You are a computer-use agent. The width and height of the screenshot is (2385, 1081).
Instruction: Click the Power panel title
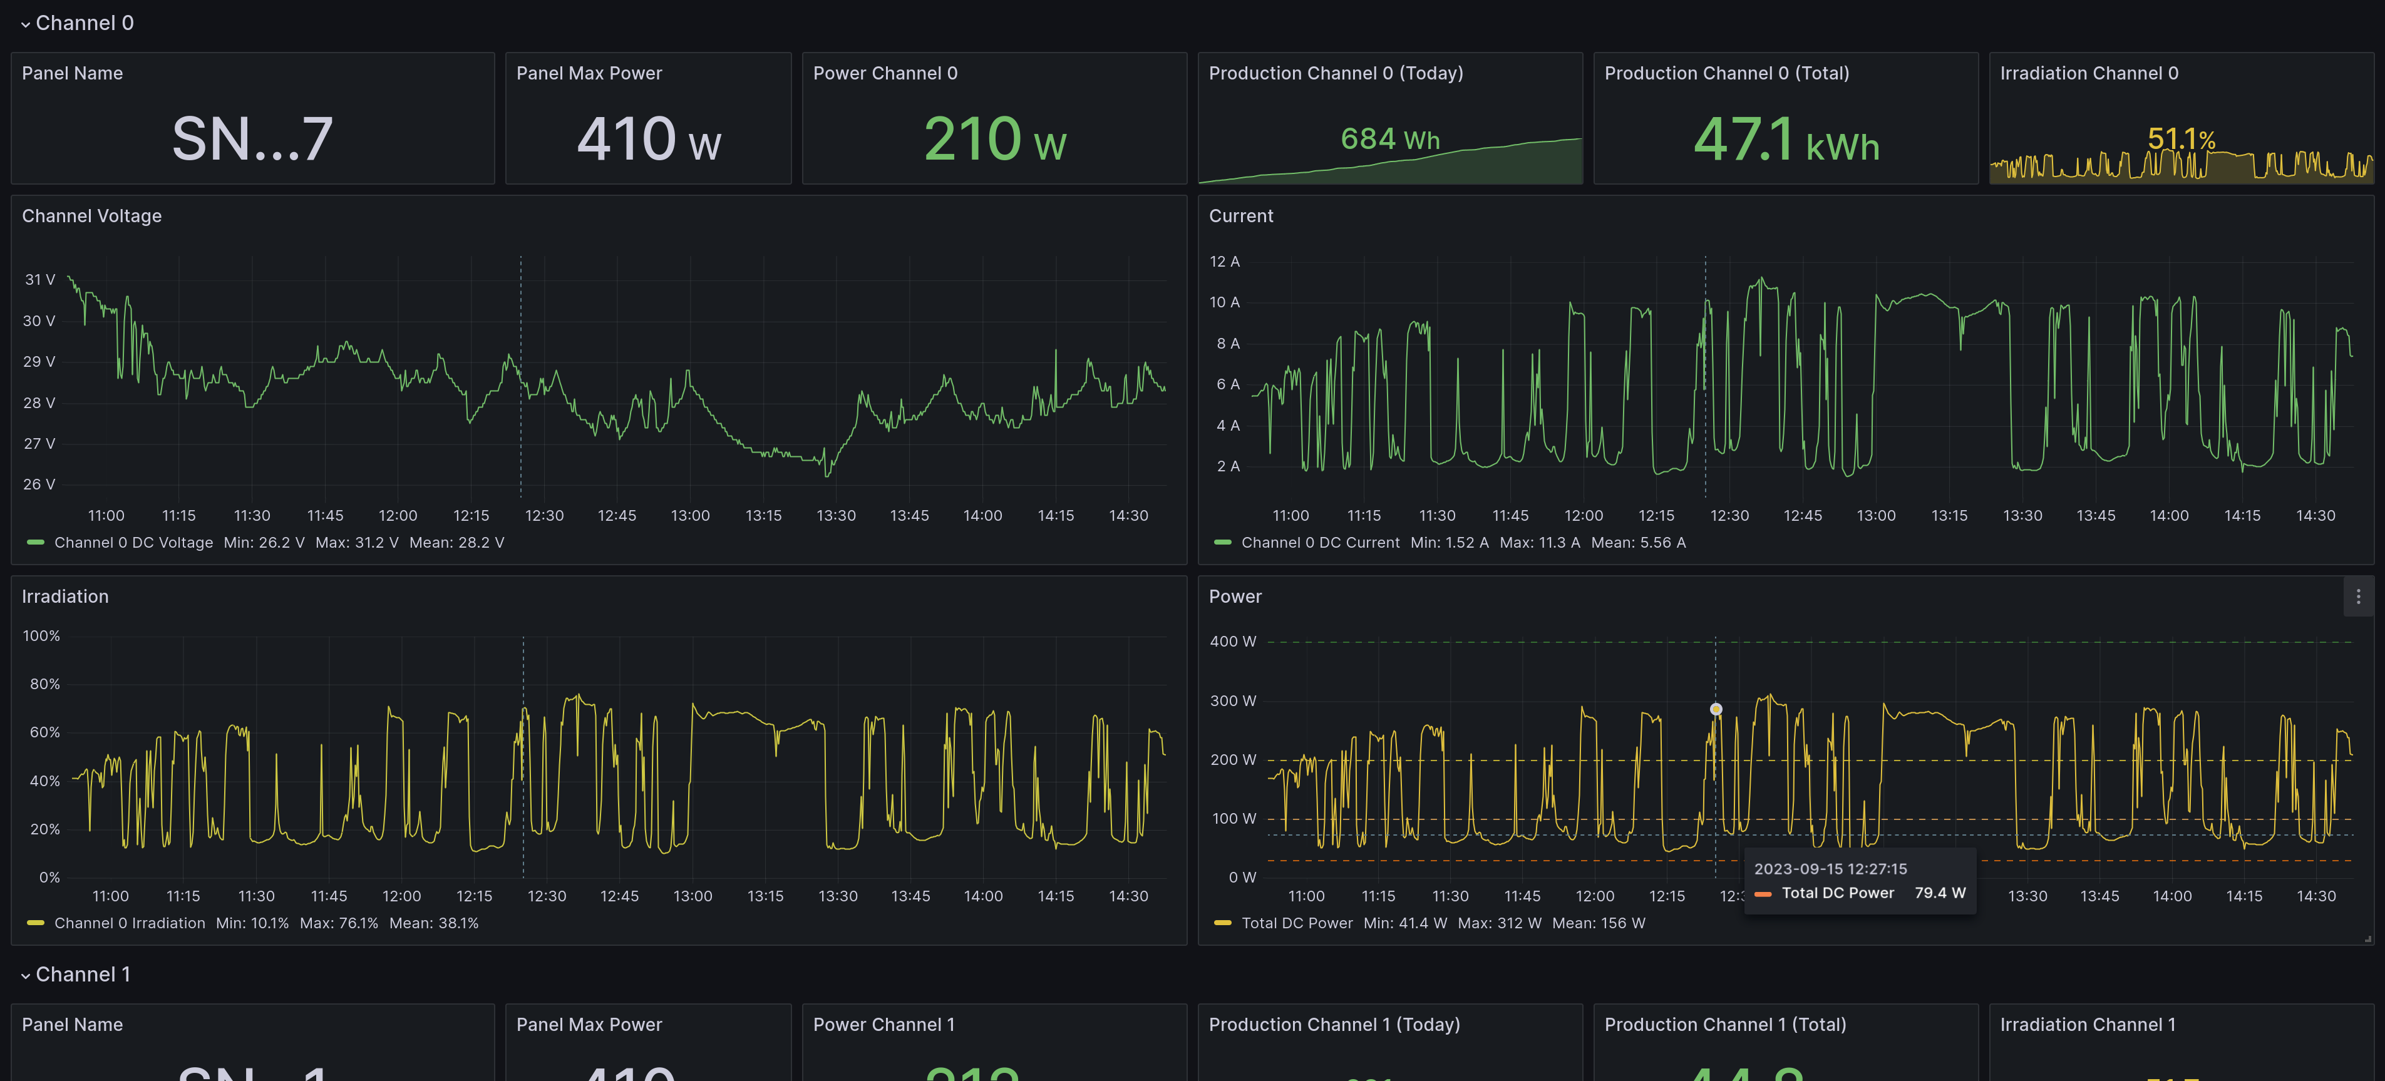[x=1235, y=597]
